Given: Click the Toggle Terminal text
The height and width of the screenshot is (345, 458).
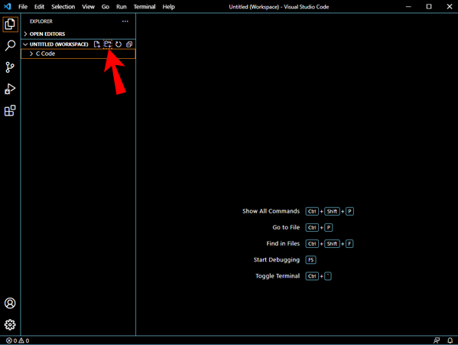Looking at the screenshot, I should 278,276.
